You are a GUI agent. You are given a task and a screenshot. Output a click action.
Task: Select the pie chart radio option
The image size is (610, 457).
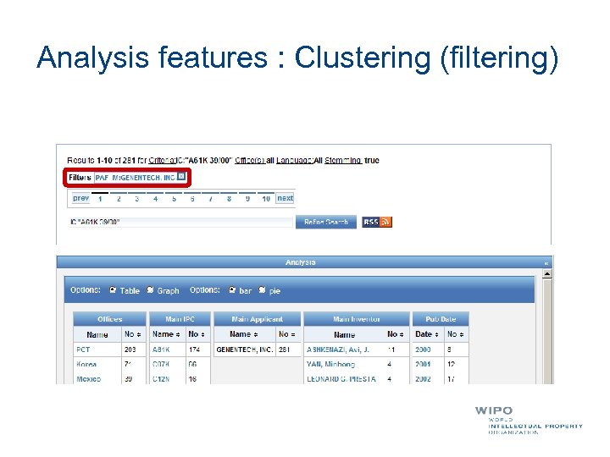point(262,290)
